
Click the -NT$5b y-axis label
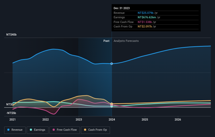[11, 113]
